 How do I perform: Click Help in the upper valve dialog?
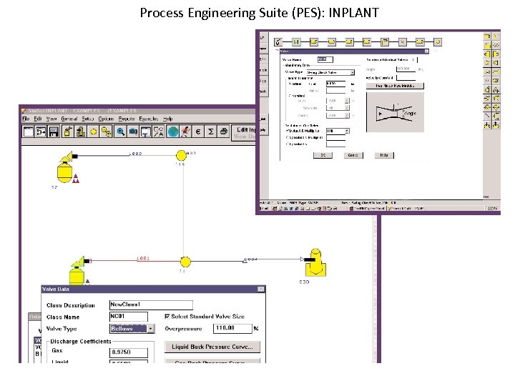[x=384, y=155]
